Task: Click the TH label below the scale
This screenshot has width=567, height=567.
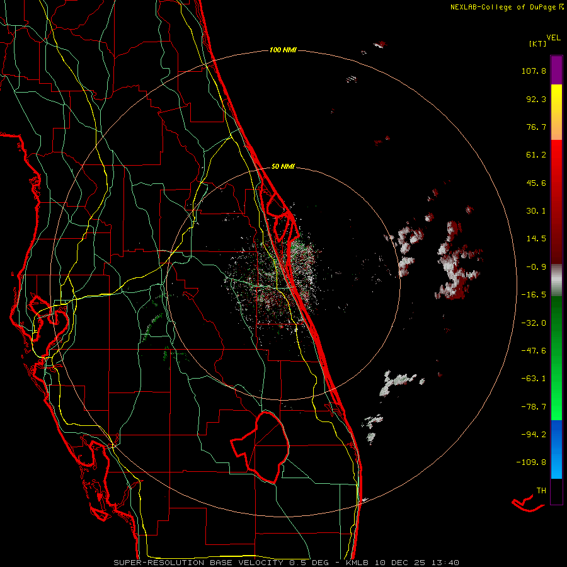Action: [541, 490]
